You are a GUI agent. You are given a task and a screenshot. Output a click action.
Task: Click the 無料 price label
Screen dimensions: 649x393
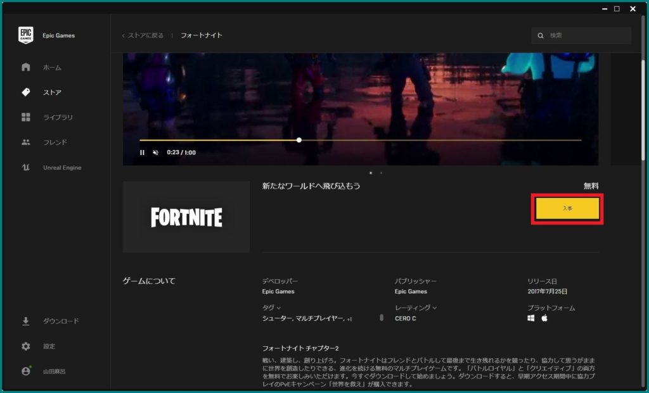pos(591,186)
